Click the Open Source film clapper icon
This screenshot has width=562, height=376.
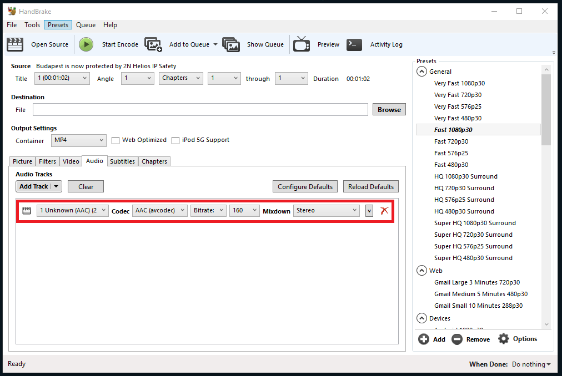[x=15, y=44]
